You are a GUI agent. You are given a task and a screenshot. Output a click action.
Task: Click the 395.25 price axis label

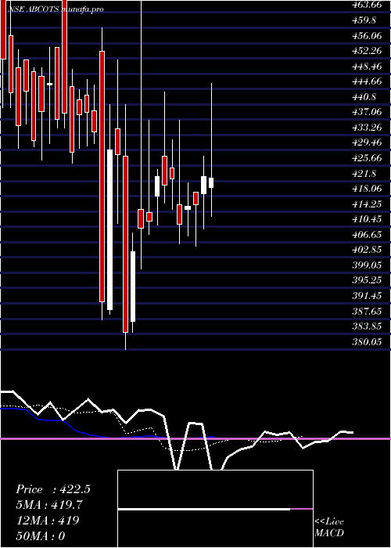point(367,281)
